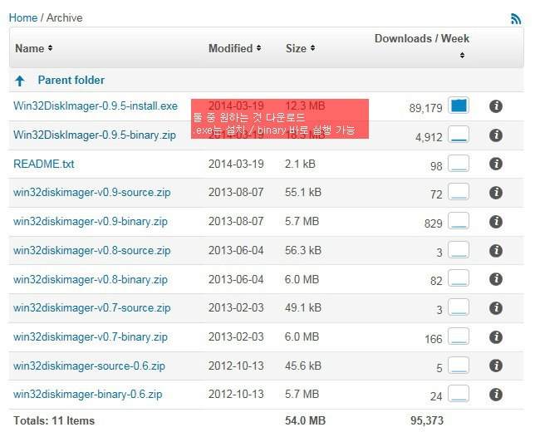Show info for win32diskimager-v0.7-binary.zip

pos(496,337)
